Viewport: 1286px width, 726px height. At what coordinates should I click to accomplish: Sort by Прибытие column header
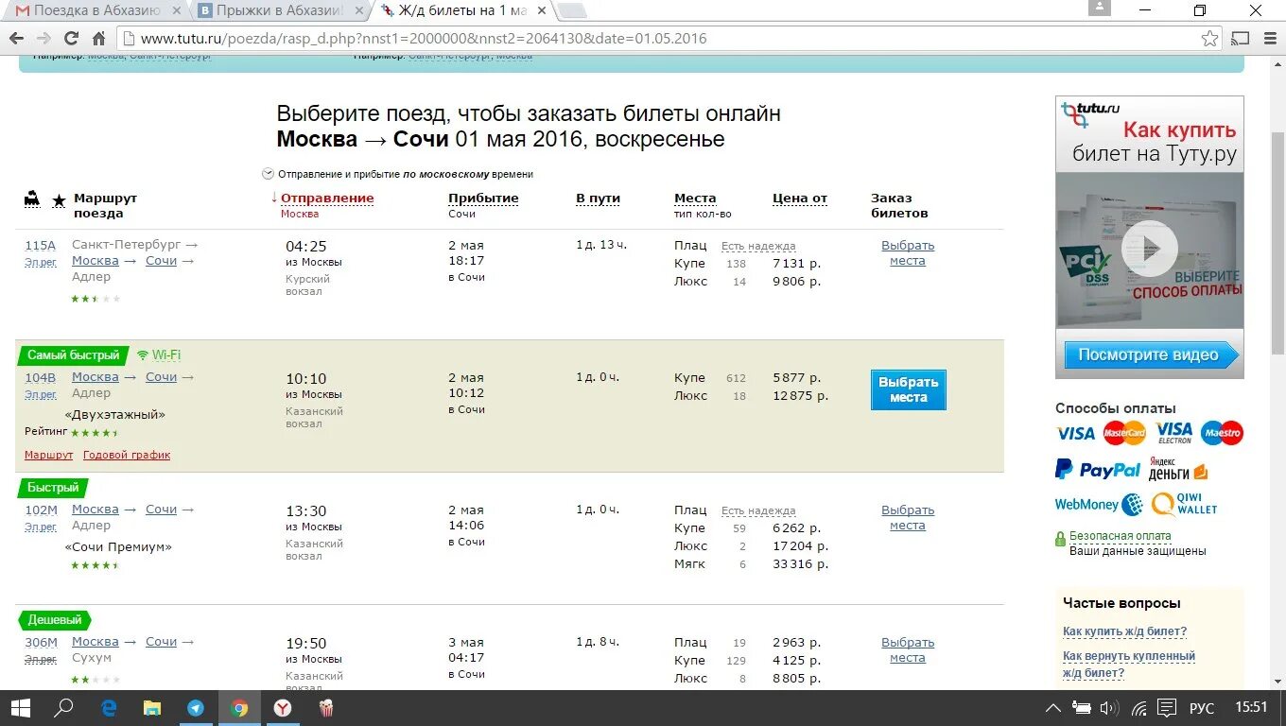(483, 199)
